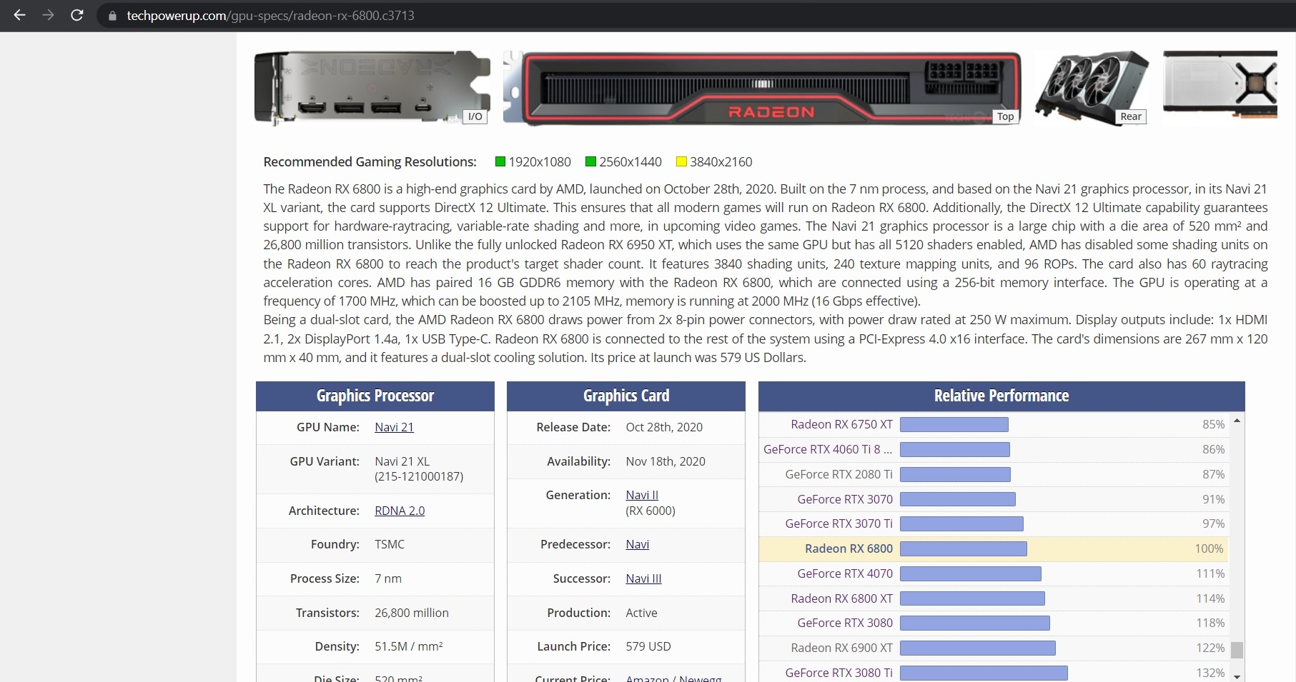This screenshot has width=1296, height=682.
Task: Open the Navi III successor link
Action: (x=643, y=578)
